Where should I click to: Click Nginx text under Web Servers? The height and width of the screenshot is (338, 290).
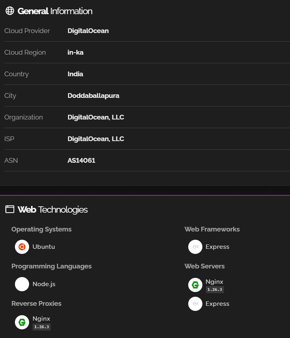click(x=215, y=282)
